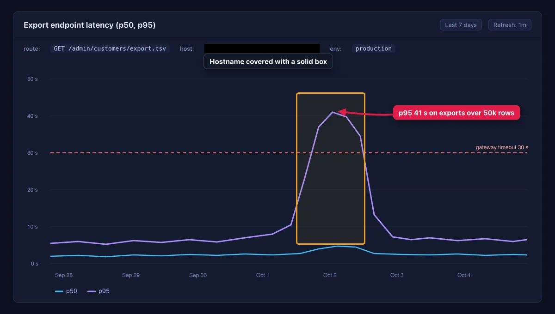Click the gateway timeout 30 s label
Screen dimensions: 555x314
[x=502, y=147]
